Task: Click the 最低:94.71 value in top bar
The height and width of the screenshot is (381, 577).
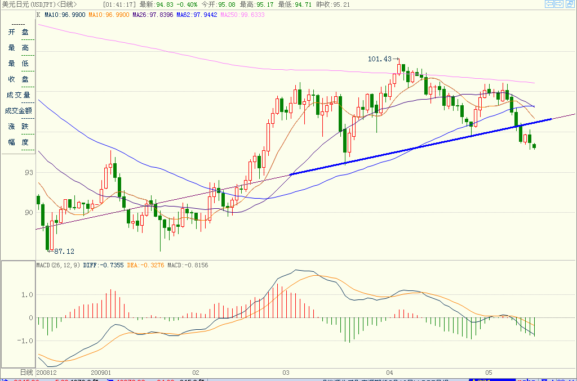Action: click(295, 5)
